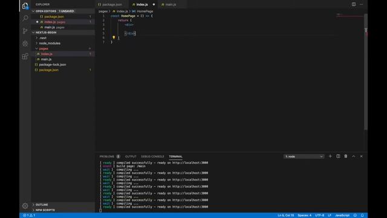The height and width of the screenshot is (218, 387).
Task: Click the pages breadcrumb segment
Action: 103,11
